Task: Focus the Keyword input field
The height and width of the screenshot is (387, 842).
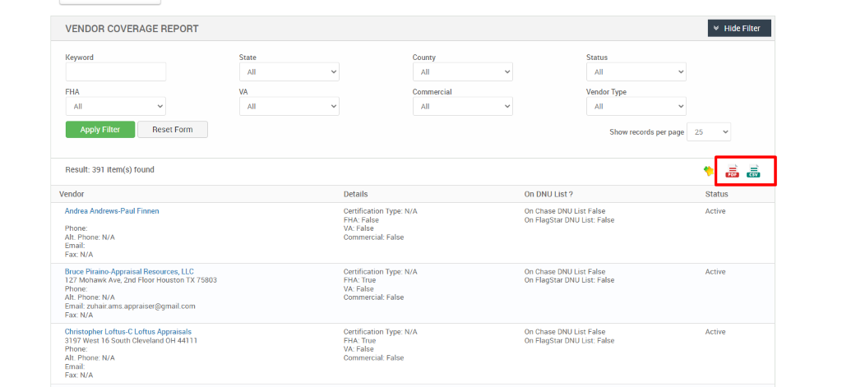Action: (x=116, y=72)
